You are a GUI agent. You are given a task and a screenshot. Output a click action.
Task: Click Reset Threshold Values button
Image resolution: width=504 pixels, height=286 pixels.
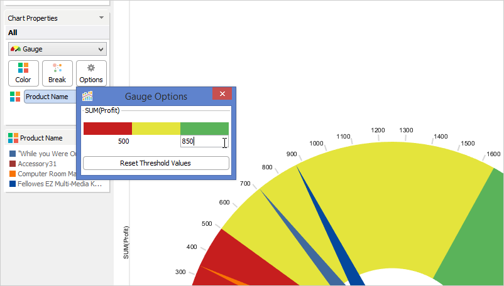(x=156, y=163)
